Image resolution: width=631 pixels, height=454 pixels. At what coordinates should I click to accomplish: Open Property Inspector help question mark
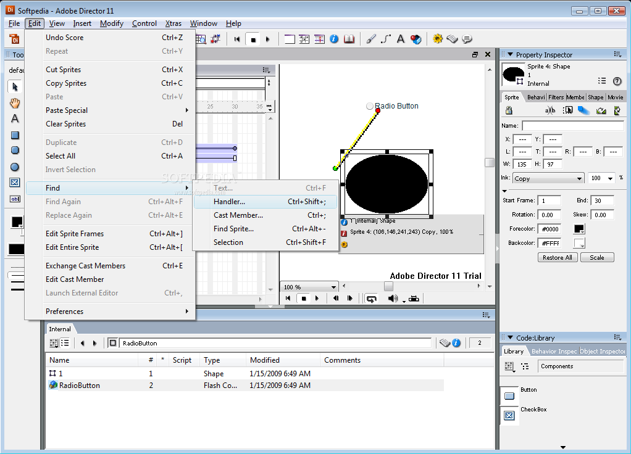pos(617,81)
